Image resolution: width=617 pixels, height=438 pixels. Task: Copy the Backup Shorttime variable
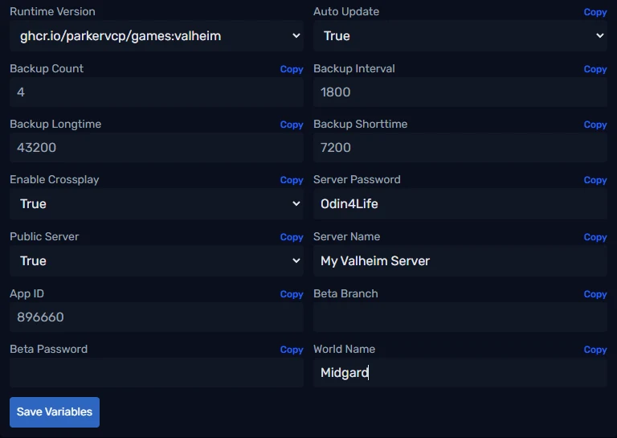595,125
